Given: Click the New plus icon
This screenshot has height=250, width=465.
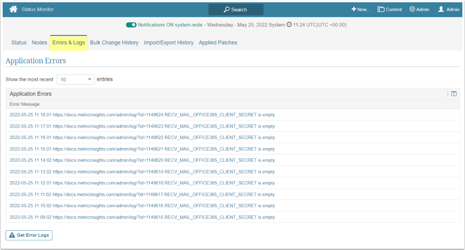Looking at the screenshot, I should 354,9.
